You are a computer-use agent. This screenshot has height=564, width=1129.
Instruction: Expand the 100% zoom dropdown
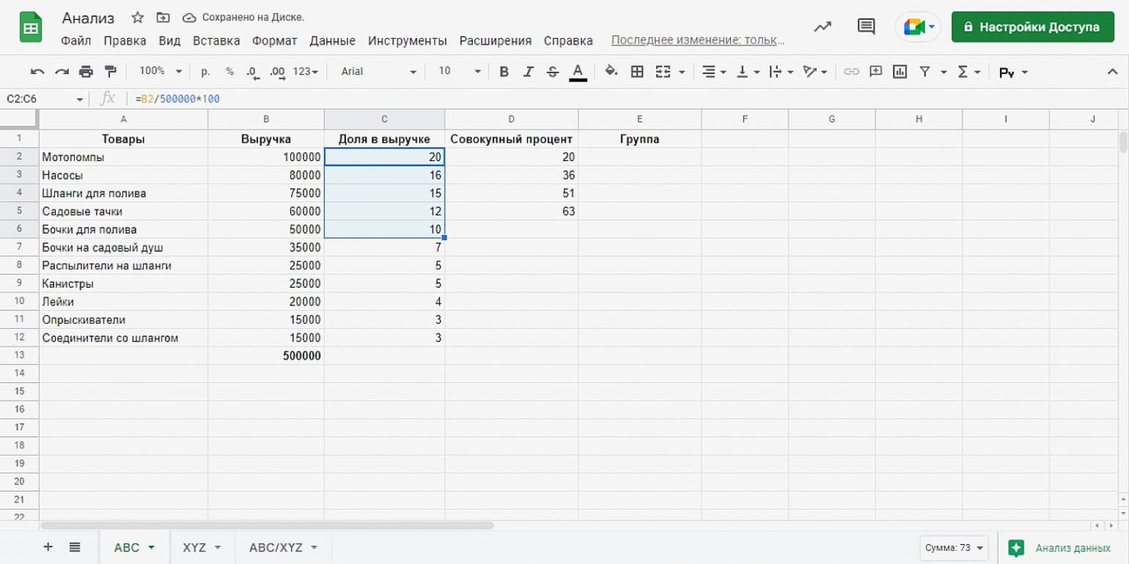coord(160,71)
